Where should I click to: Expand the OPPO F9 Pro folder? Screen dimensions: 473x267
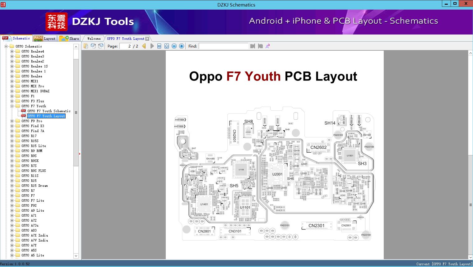pos(12,121)
